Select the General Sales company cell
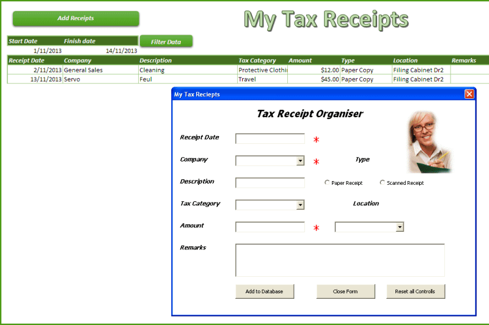The image size is (489, 325). (x=100, y=70)
